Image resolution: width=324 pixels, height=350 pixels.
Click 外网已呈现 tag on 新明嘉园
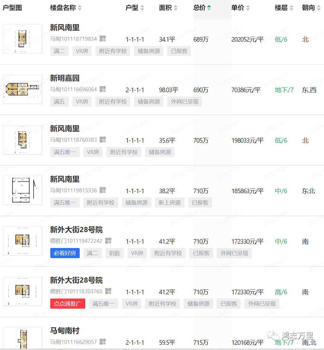tap(185, 102)
